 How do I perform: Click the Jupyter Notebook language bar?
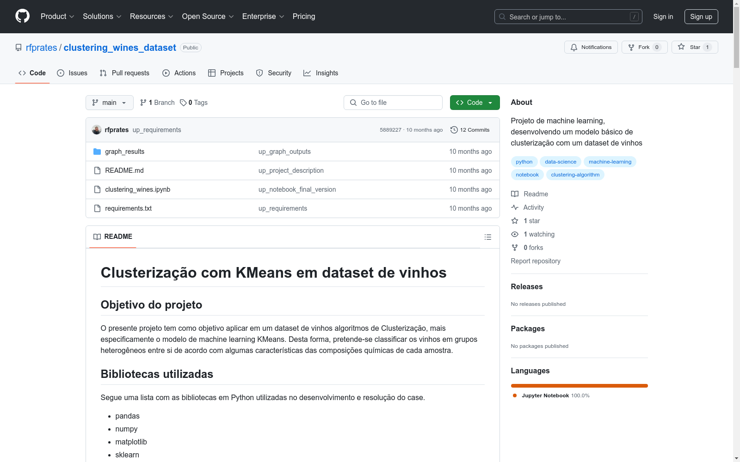580,386
